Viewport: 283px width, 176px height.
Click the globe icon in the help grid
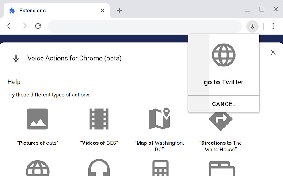point(38,169)
